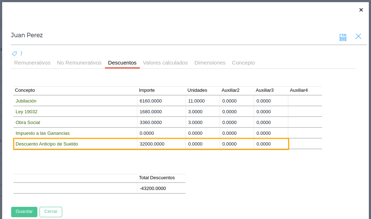371x219 pixels.
Task: Open the Jubilación concept link
Action: click(26, 101)
